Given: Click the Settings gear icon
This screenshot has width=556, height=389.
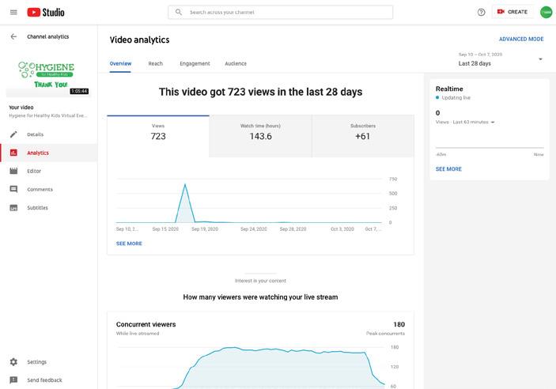Looking at the screenshot, I should point(13,361).
